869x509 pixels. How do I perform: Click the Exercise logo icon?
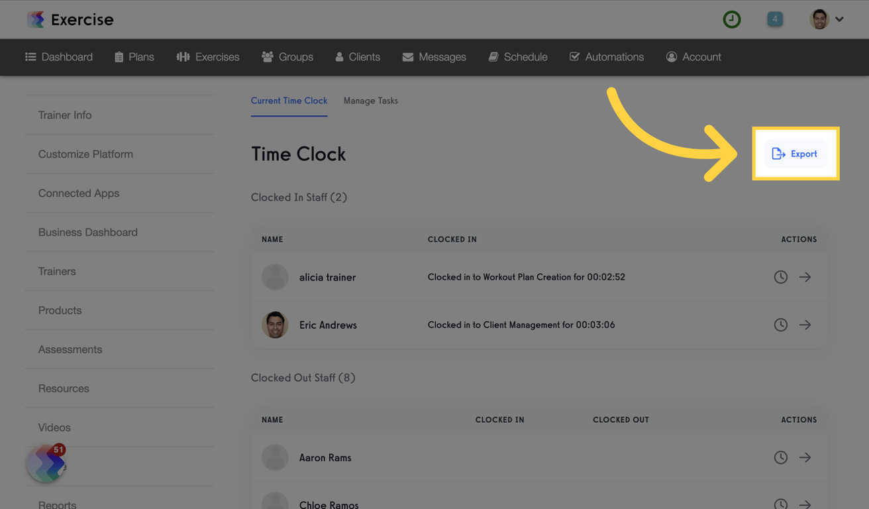coord(36,20)
